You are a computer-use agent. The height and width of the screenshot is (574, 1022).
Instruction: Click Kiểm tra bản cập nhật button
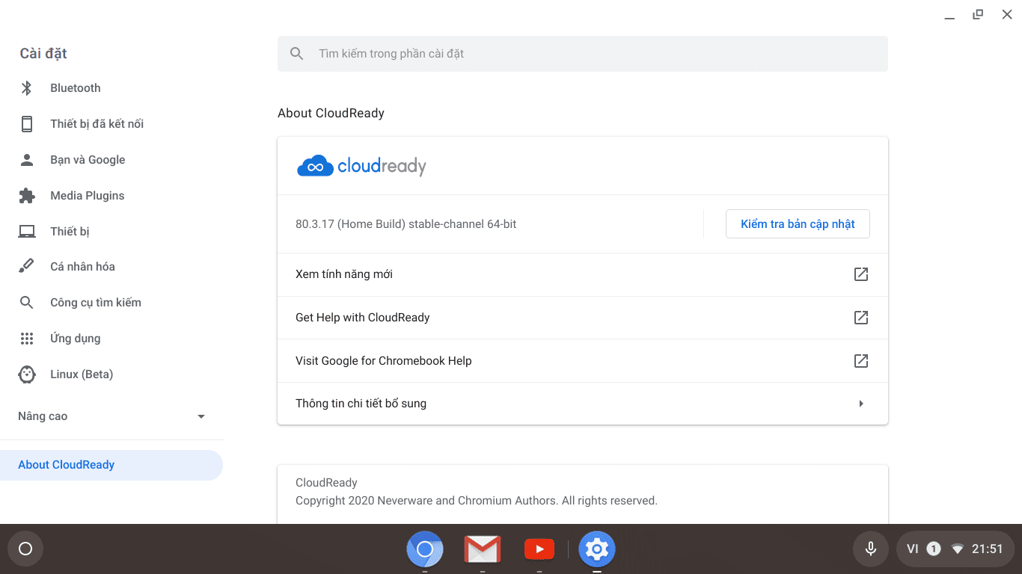[x=798, y=224]
